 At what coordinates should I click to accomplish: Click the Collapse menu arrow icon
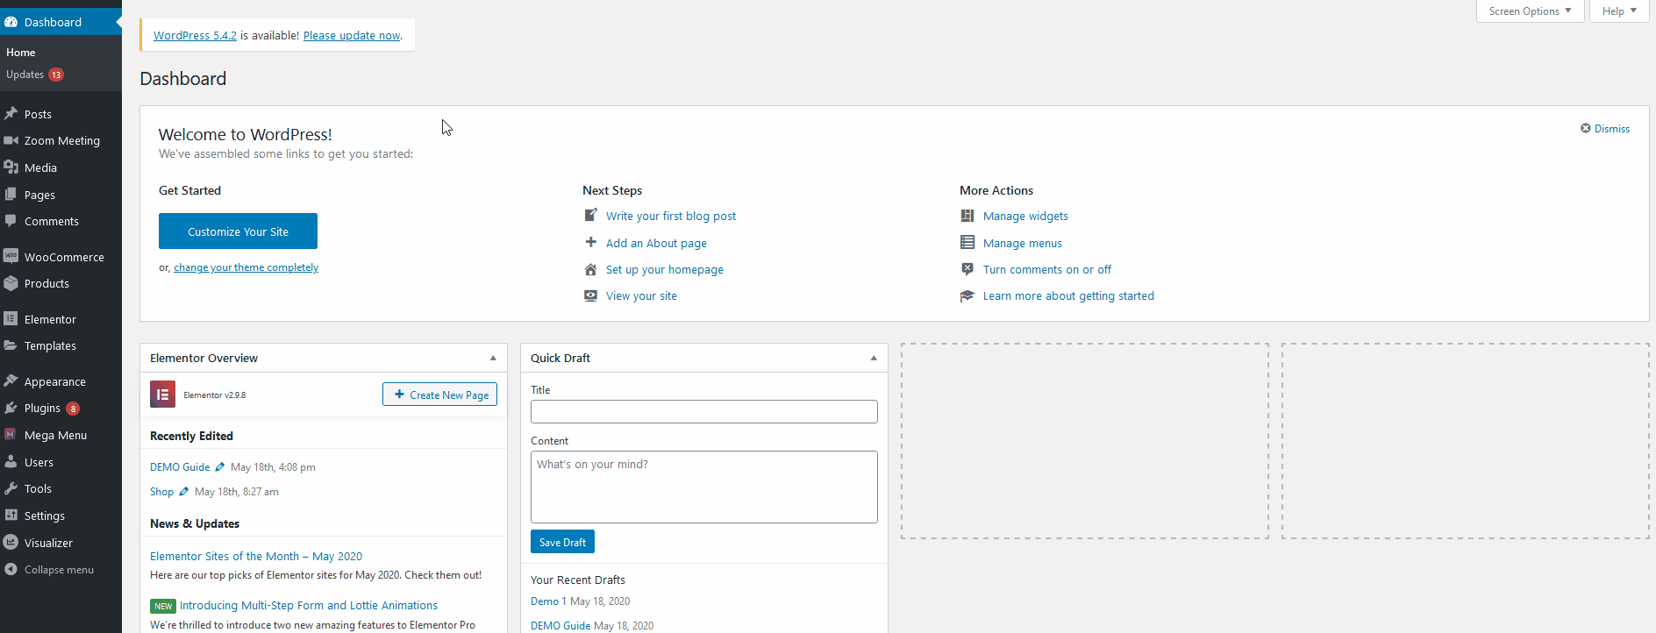tap(11, 569)
